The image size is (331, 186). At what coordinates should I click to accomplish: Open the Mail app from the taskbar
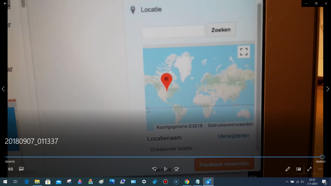(59, 181)
